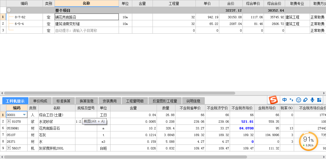Select row code 6-5-4
This screenshot has height=159, width=326.
click(x=19, y=24)
